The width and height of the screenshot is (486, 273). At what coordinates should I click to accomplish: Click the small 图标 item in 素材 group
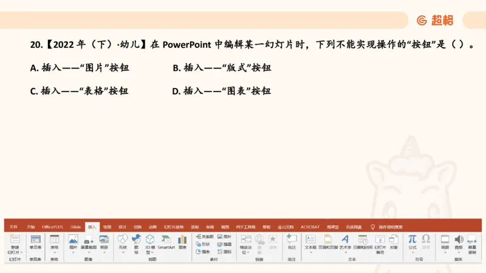pos(224,252)
